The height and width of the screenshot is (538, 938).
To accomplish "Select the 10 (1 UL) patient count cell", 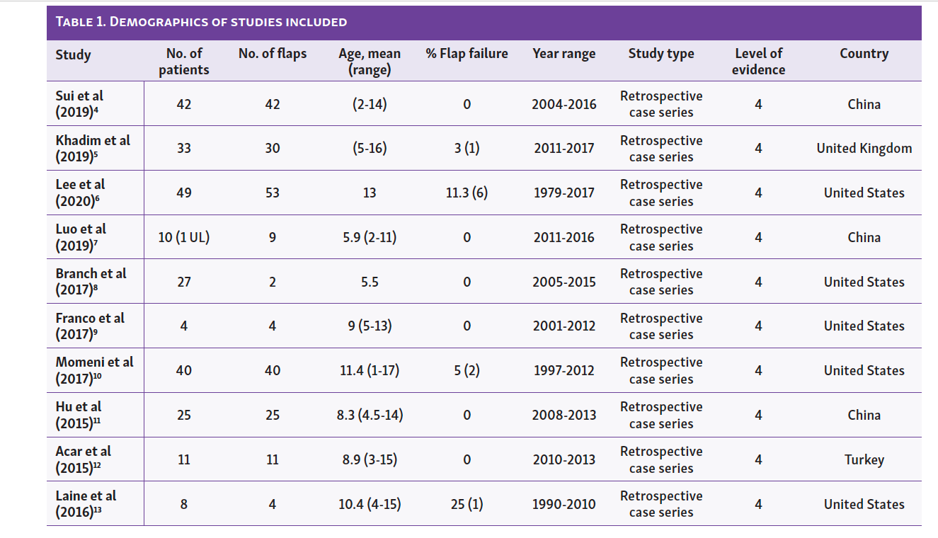I will 184,237.
